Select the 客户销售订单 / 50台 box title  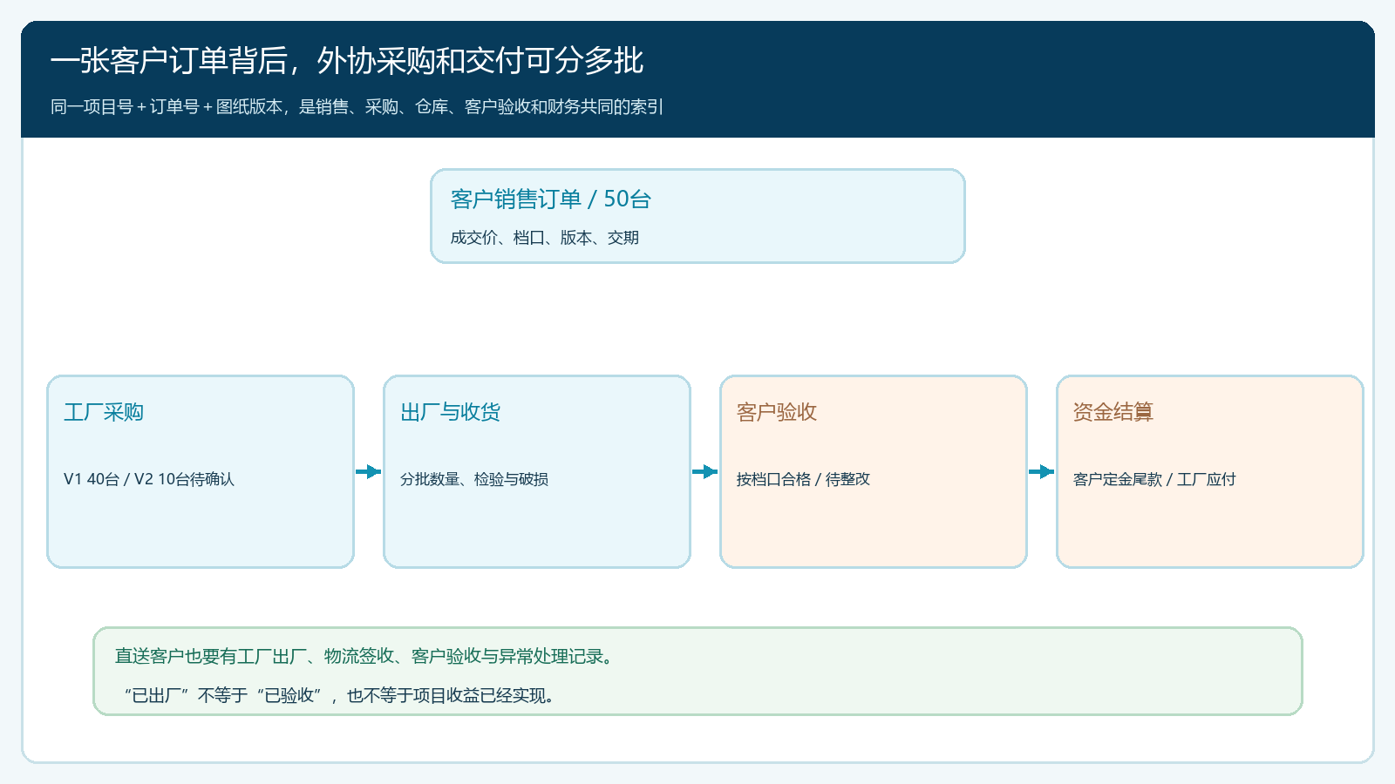551,199
